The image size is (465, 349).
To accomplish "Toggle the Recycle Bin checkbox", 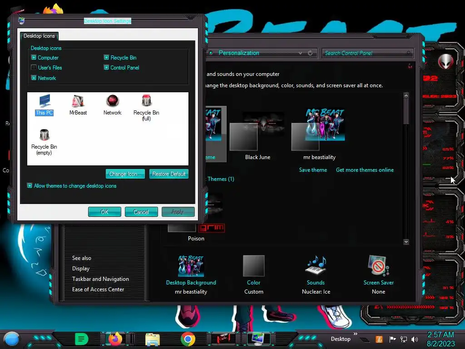I will [106, 58].
